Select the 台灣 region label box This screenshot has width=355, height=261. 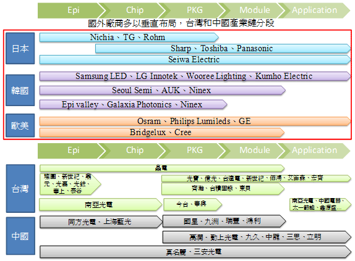[x=20, y=189]
